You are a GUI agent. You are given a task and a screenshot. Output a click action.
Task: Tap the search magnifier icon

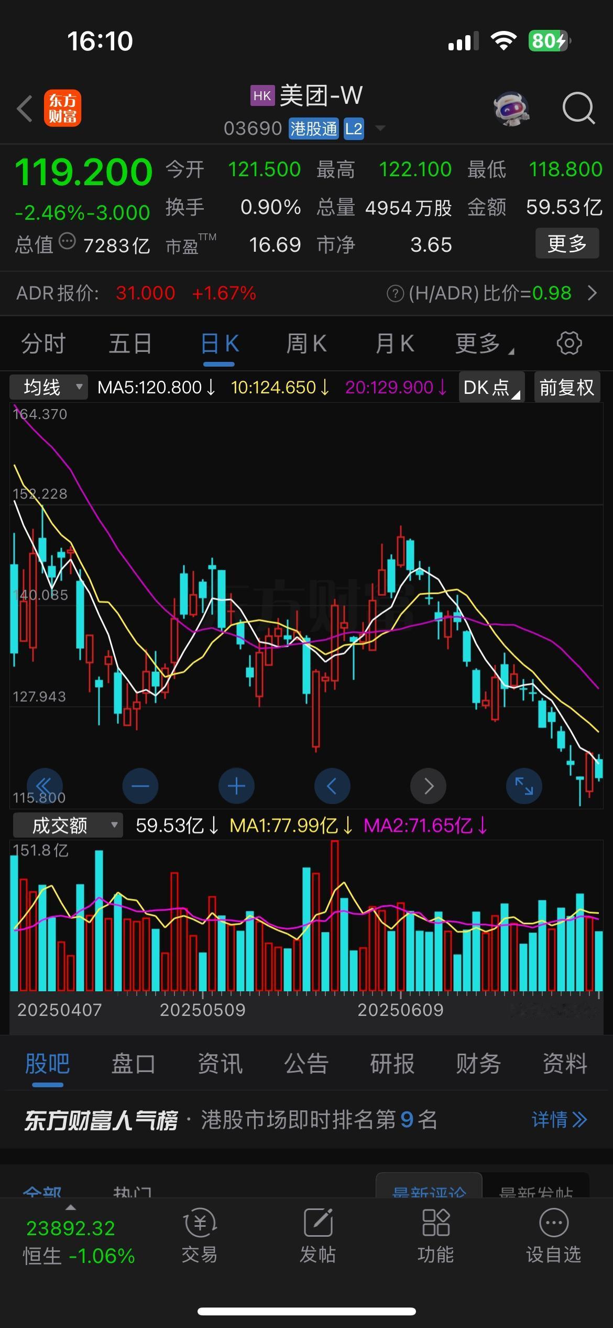coord(578,108)
